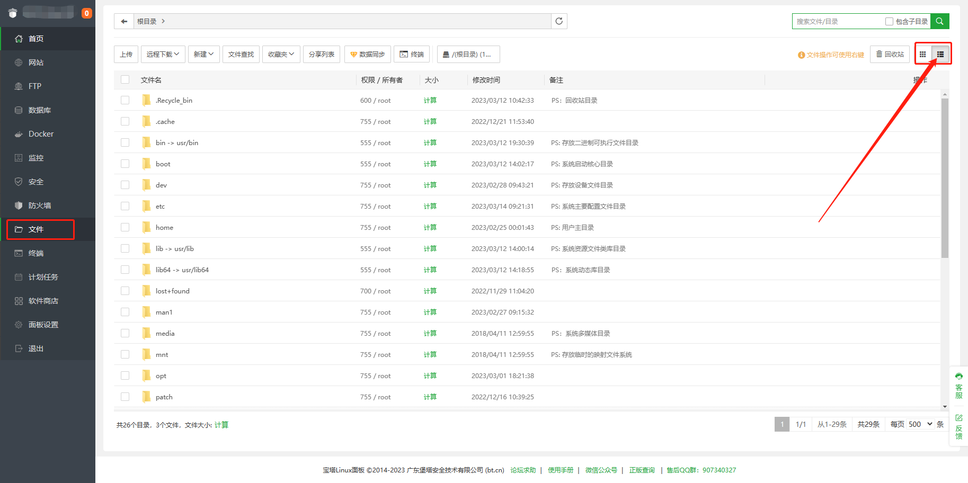The height and width of the screenshot is (483, 968).
Task: Click the etc folder icon
Action: [x=146, y=206]
